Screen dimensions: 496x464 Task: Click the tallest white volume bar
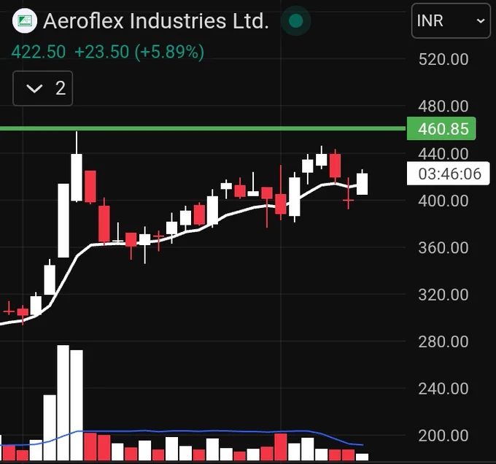point(63,403)
